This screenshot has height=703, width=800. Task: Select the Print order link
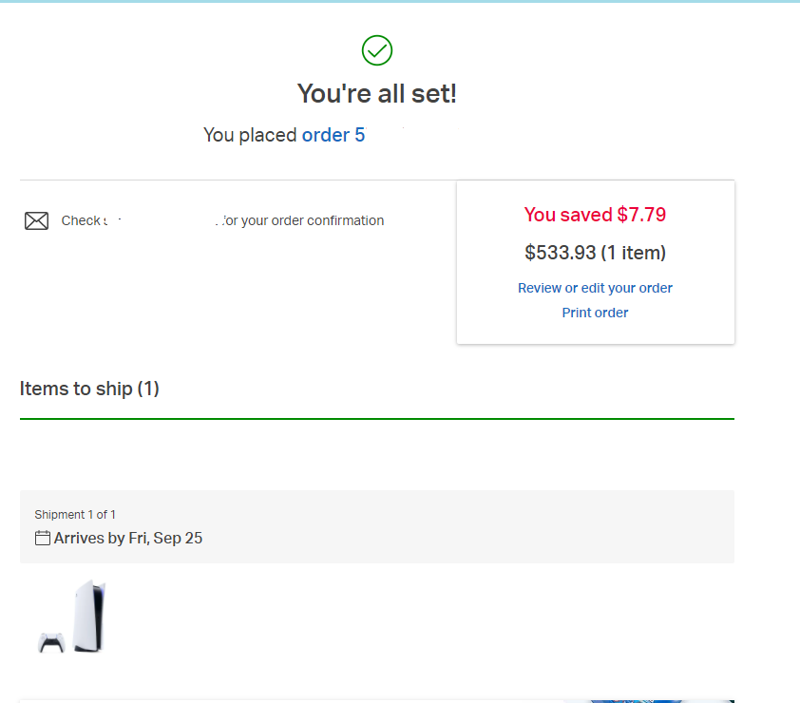595,313
